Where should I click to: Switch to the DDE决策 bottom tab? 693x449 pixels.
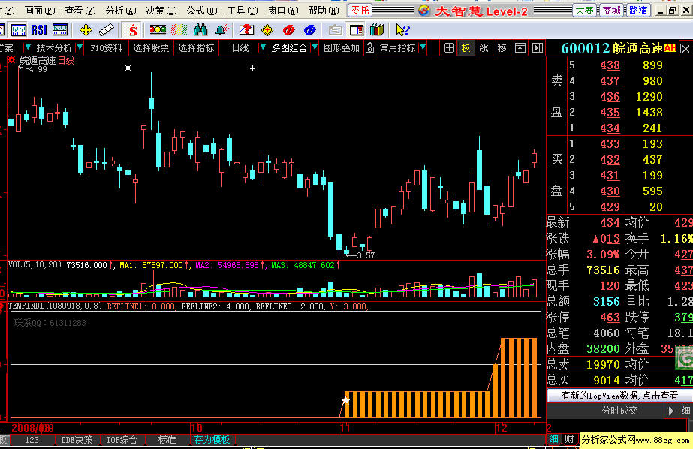[77, 440]
